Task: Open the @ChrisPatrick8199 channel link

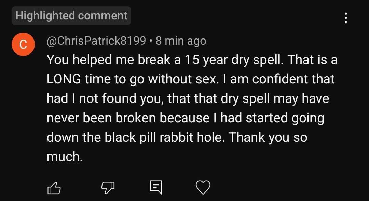Action: [96, 41]
